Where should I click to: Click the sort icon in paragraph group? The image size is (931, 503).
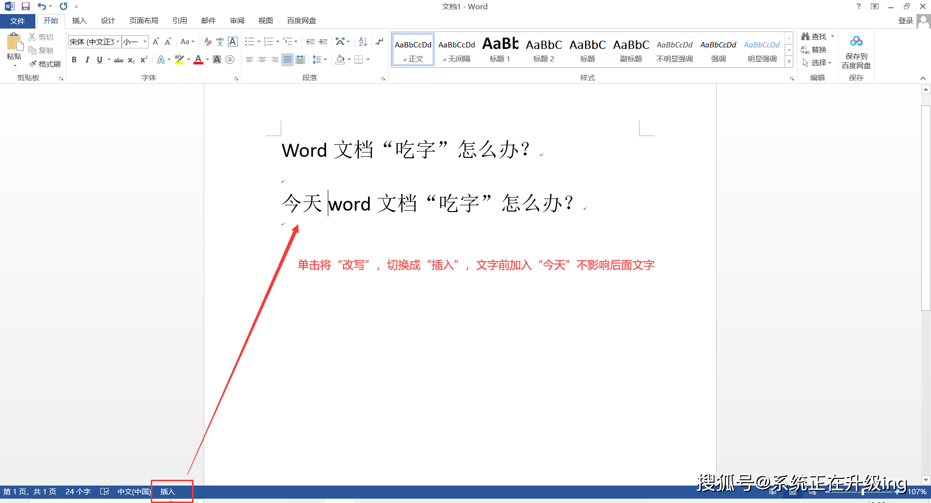click(x=362, y=42)
